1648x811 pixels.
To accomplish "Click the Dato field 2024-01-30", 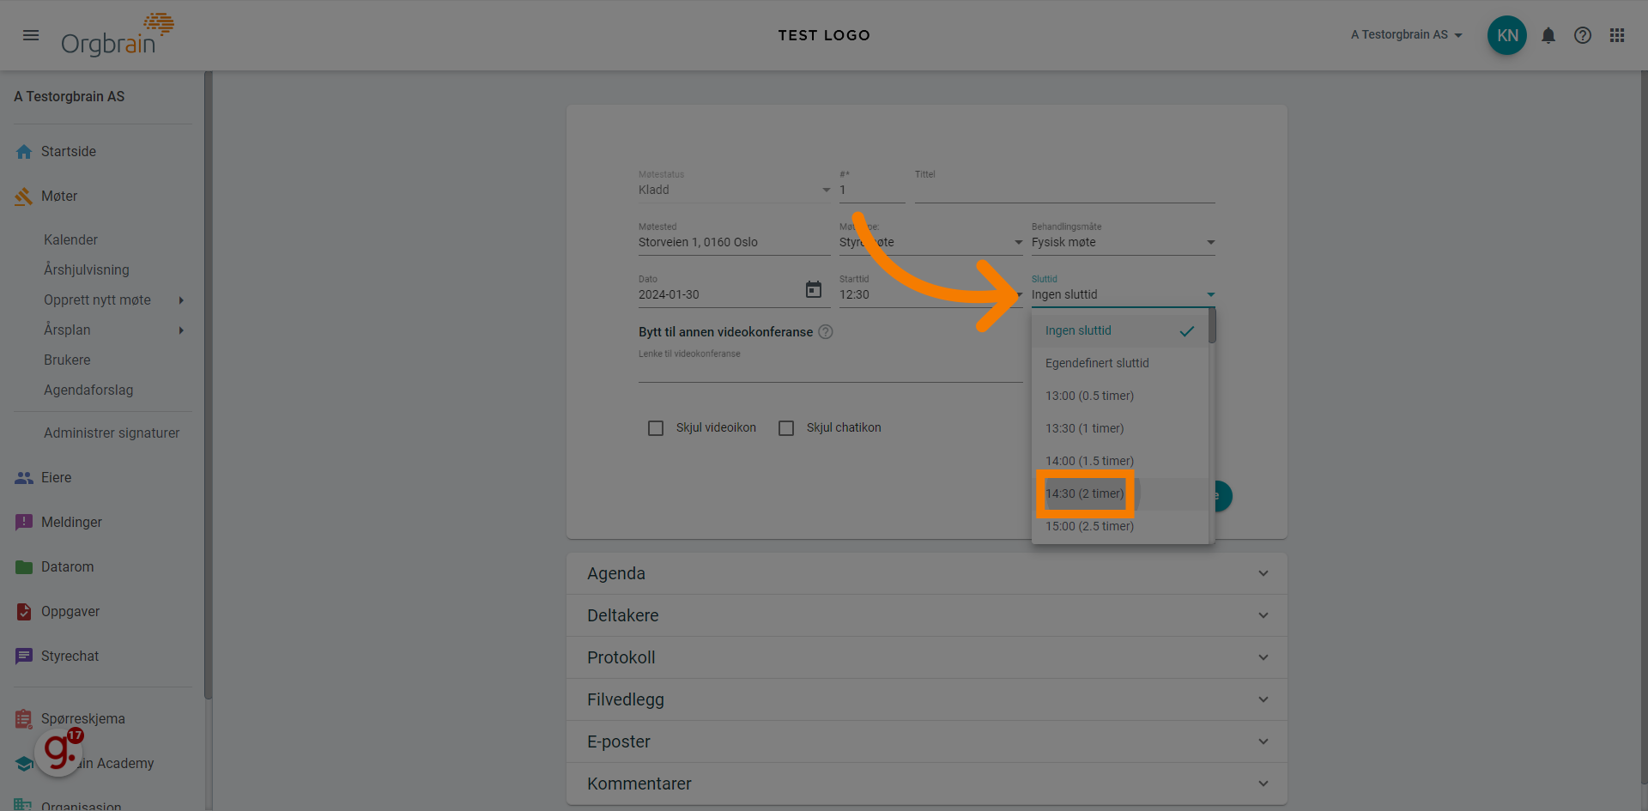I will 718,294.
